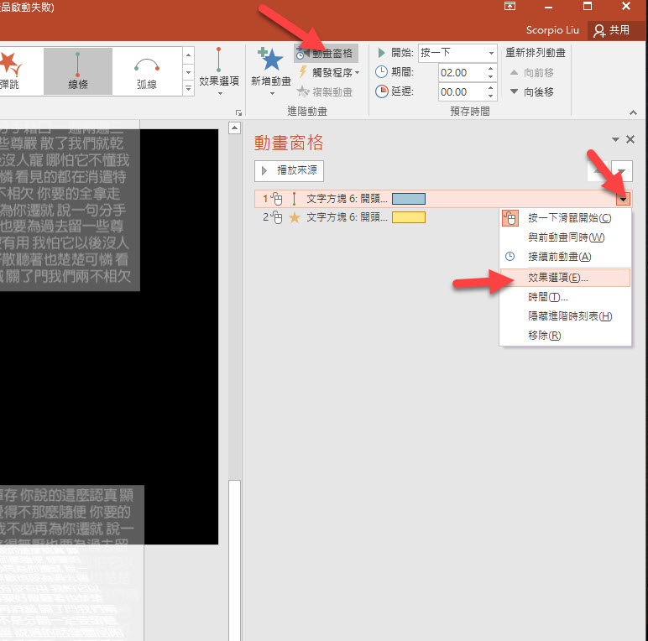The image size is (648, 641).
Task: Select the 線條 motion path animation
Action: tap(77, 70)
